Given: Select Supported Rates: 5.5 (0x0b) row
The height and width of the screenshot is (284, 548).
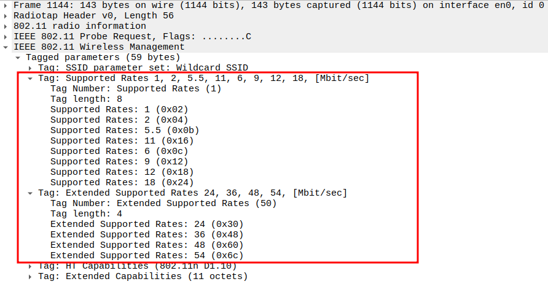Looking at the screenshot, I should [125, 130].
